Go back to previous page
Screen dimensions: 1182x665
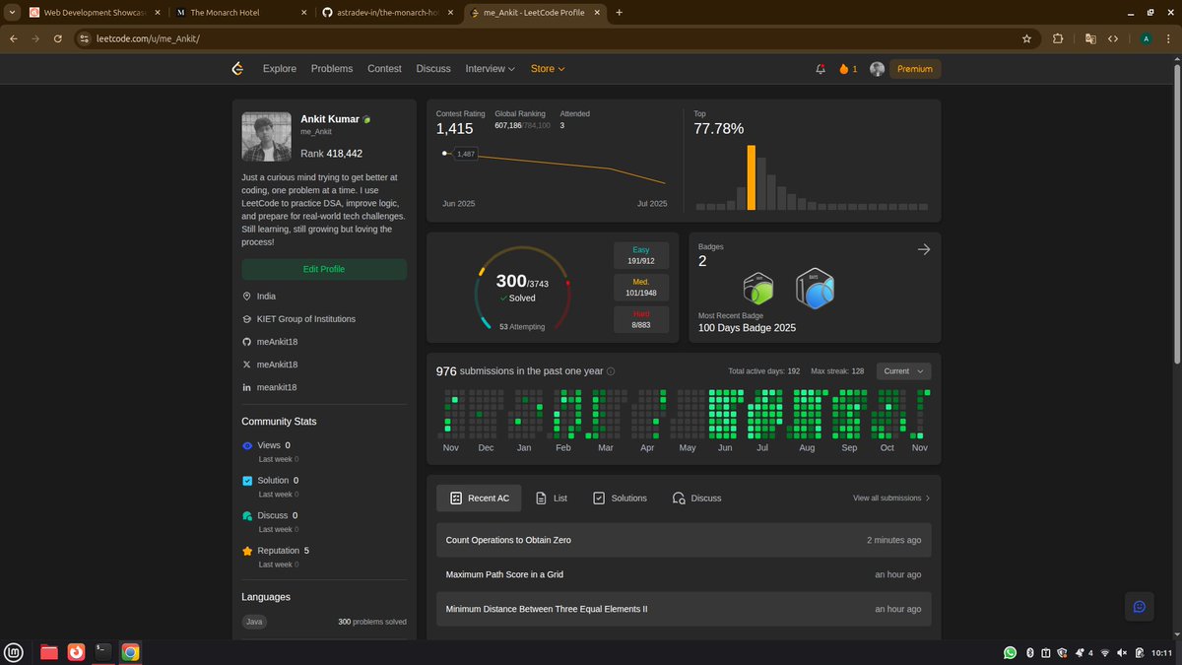click(14, 38)
